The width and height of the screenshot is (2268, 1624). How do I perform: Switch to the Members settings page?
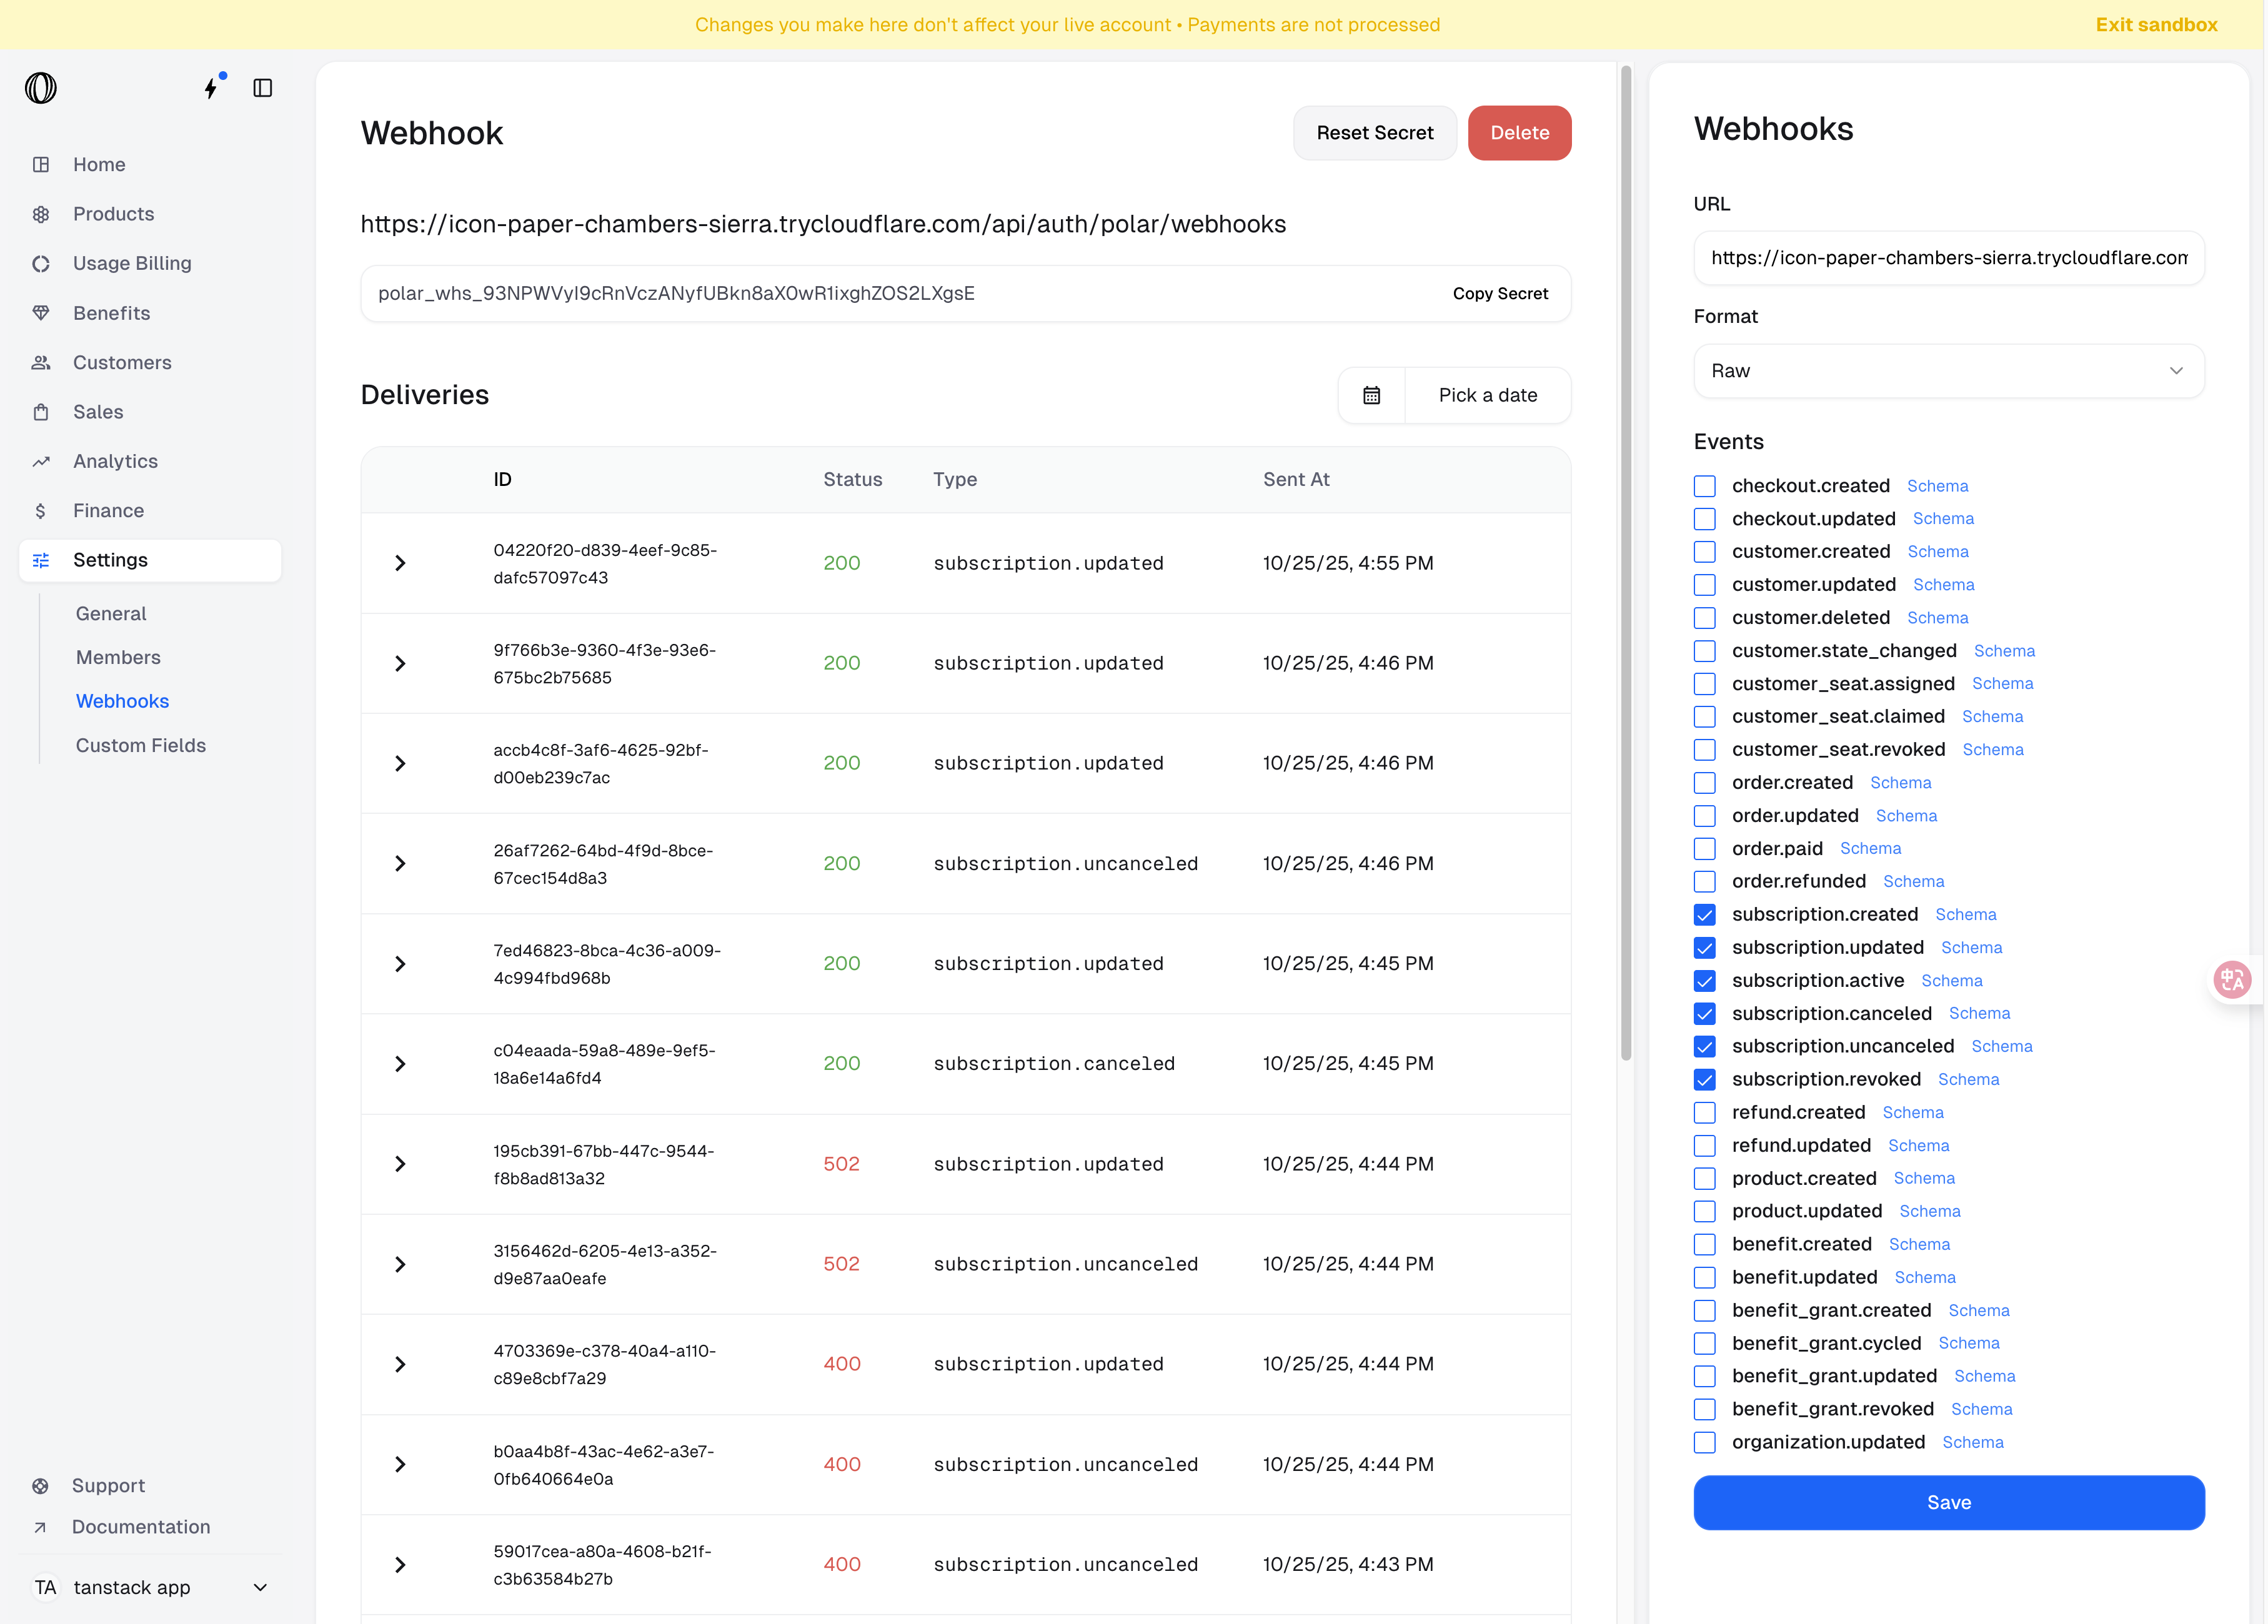(118, 657)
